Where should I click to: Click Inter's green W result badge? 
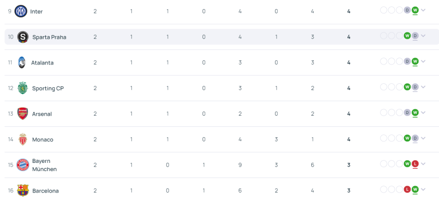[415, 10]
